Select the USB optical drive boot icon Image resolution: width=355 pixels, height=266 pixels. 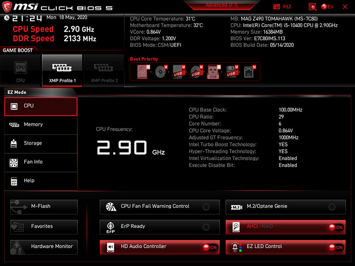[x=196, y=72]
